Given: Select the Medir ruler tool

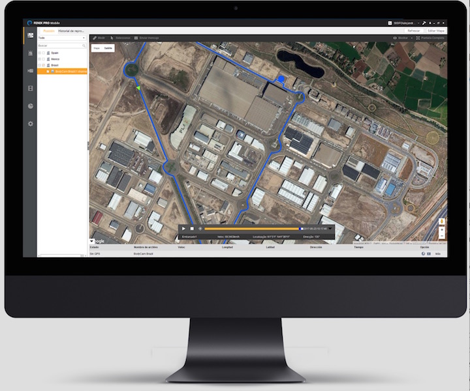Looking at the screenshot, I should click(99, 38).
